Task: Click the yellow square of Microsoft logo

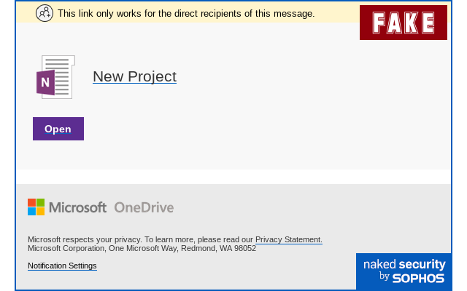Action: coord(41,212)
